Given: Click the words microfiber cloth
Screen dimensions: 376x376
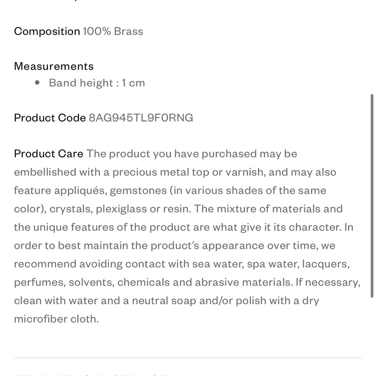Looking at the screenshot, I should click(x=56, y=319).
